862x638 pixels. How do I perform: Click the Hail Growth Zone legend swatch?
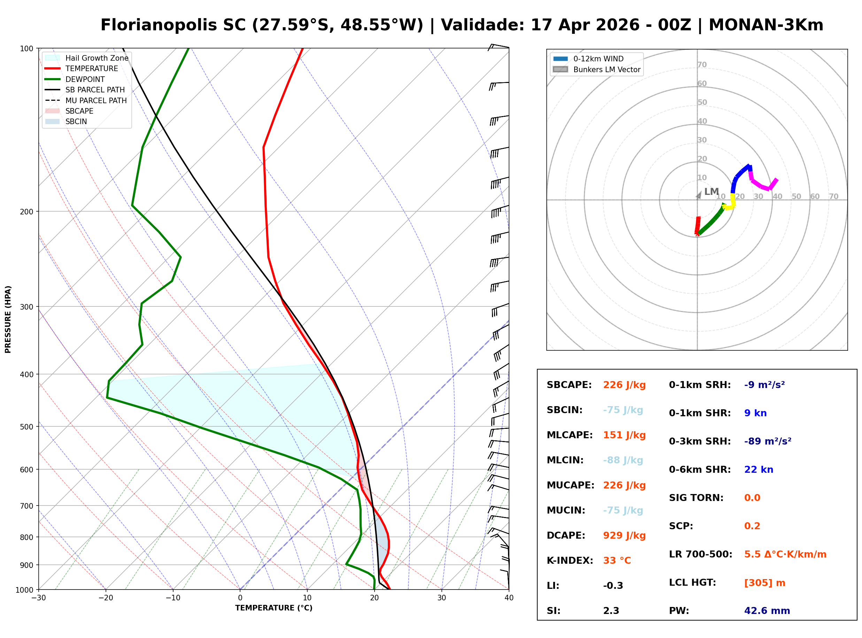(x=53, y=58)
